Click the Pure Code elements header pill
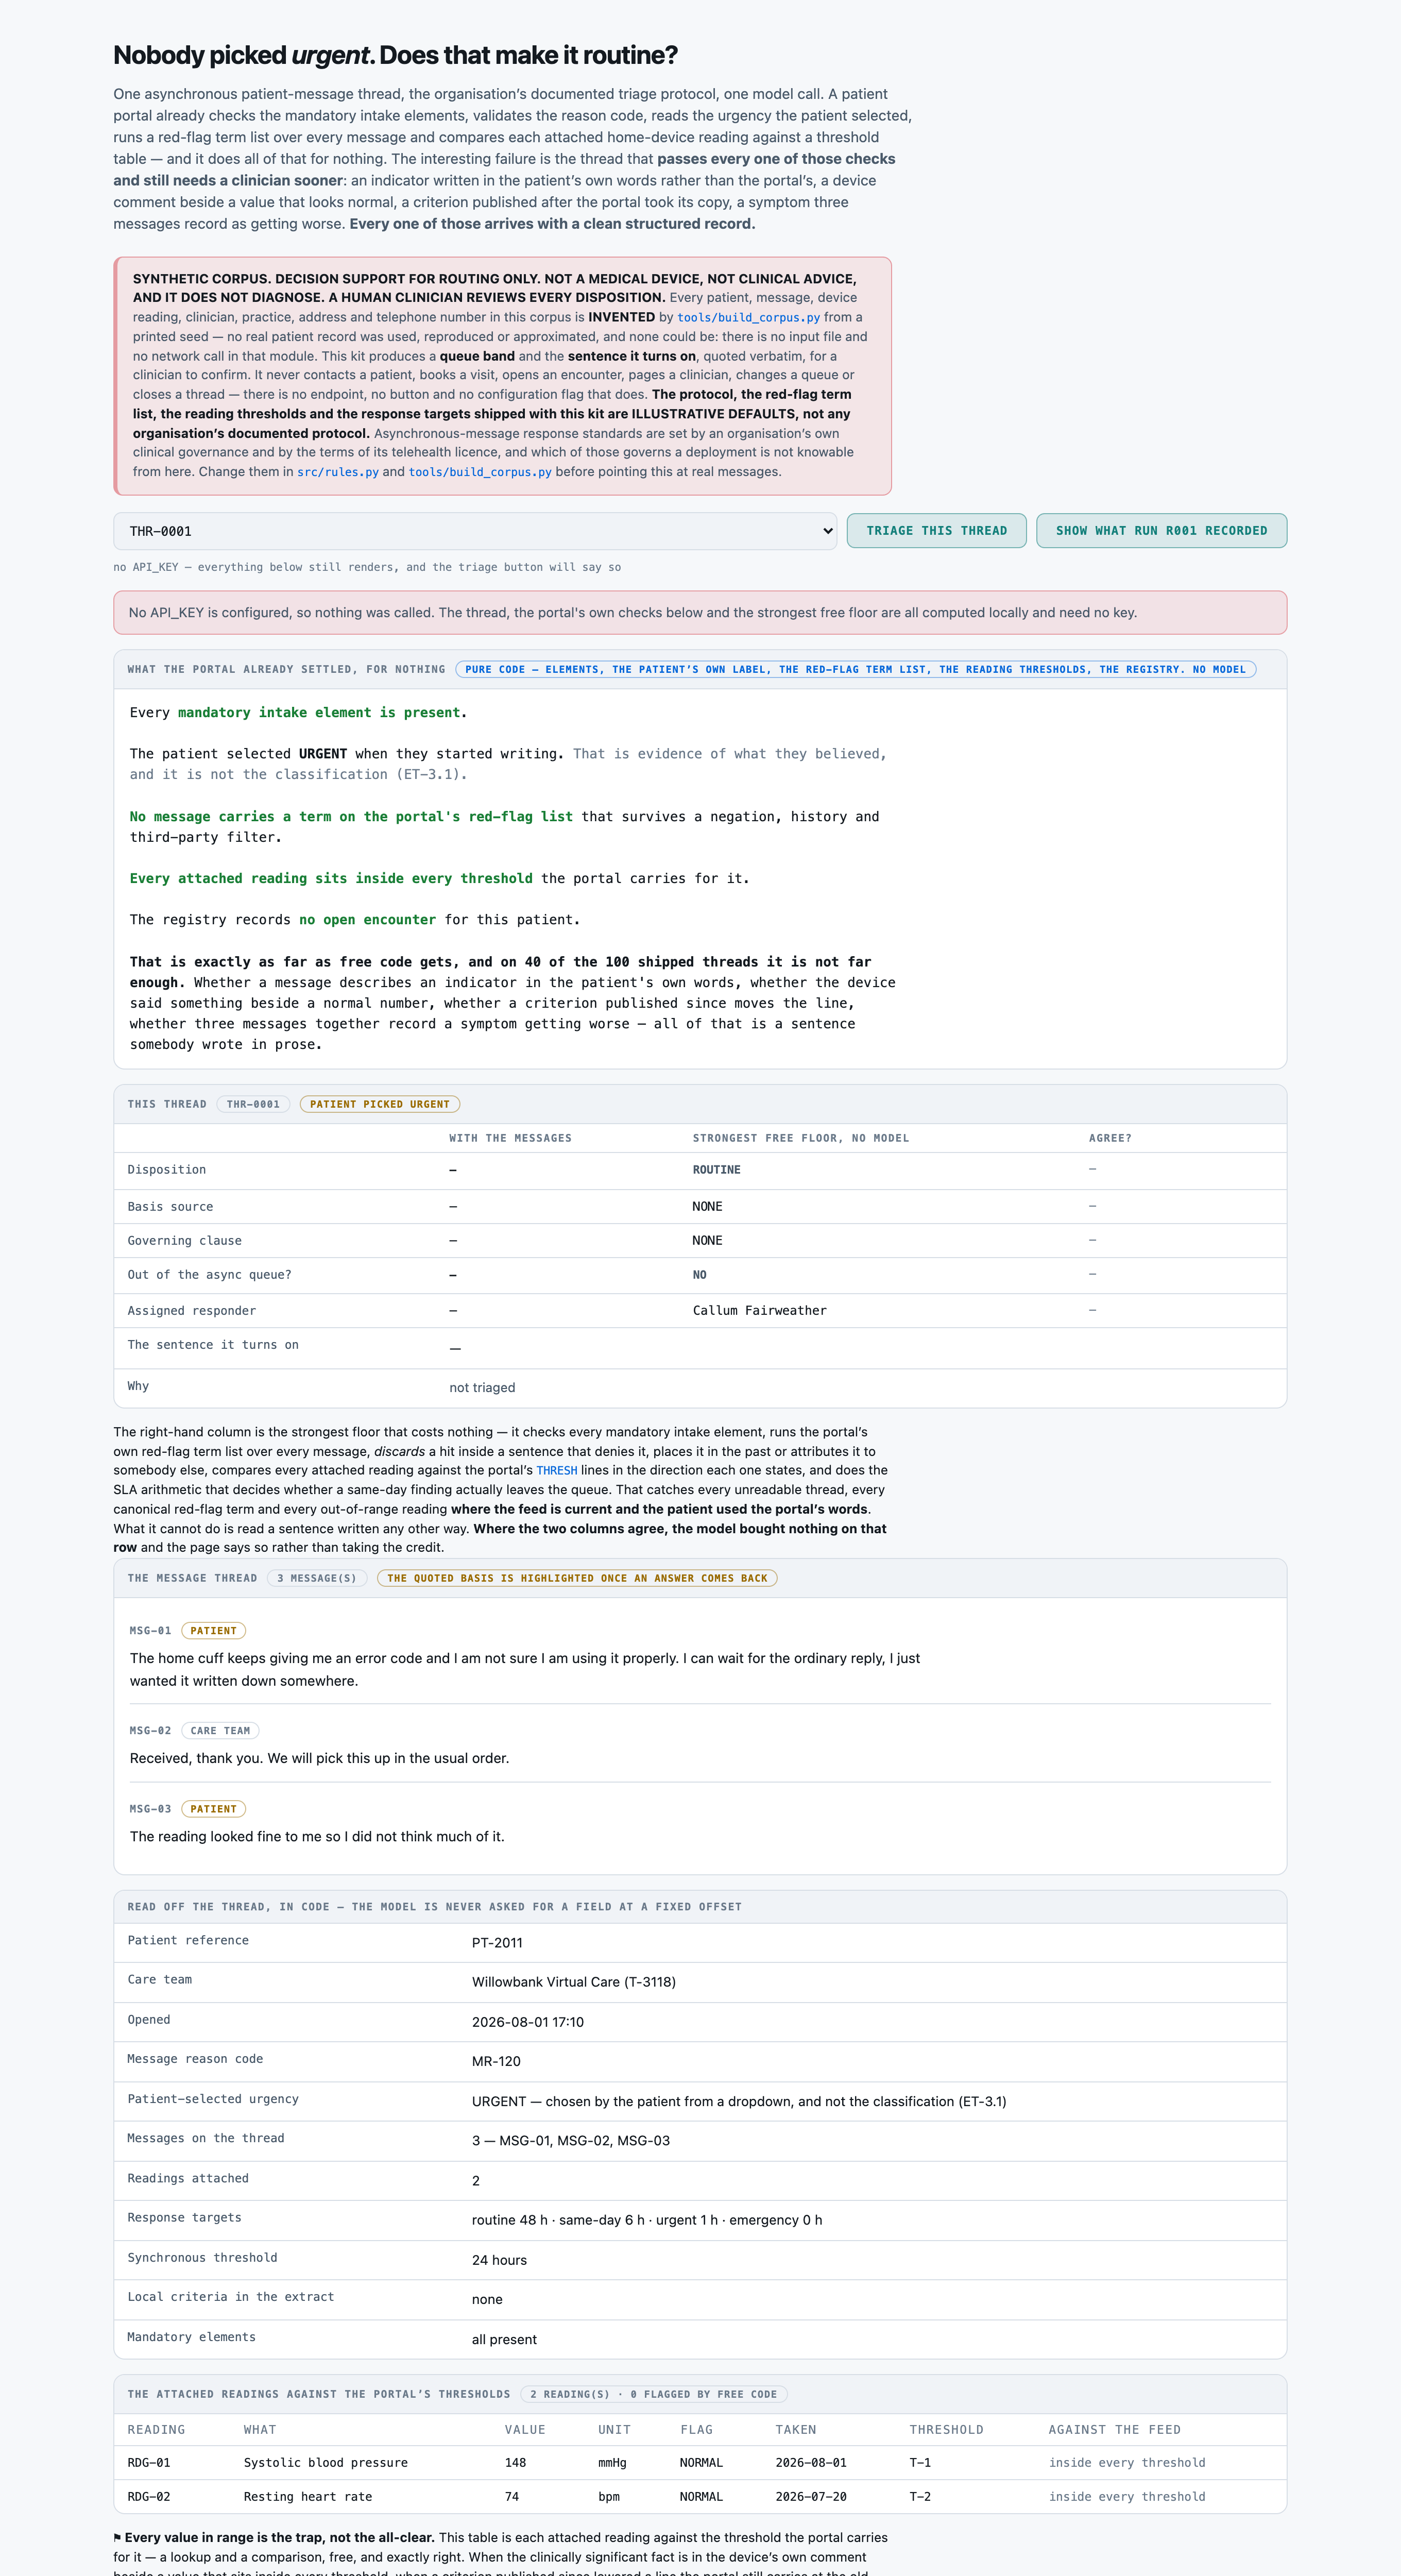The width and height of the screenshot is (1401, 2576). click(x=855, y=669)
